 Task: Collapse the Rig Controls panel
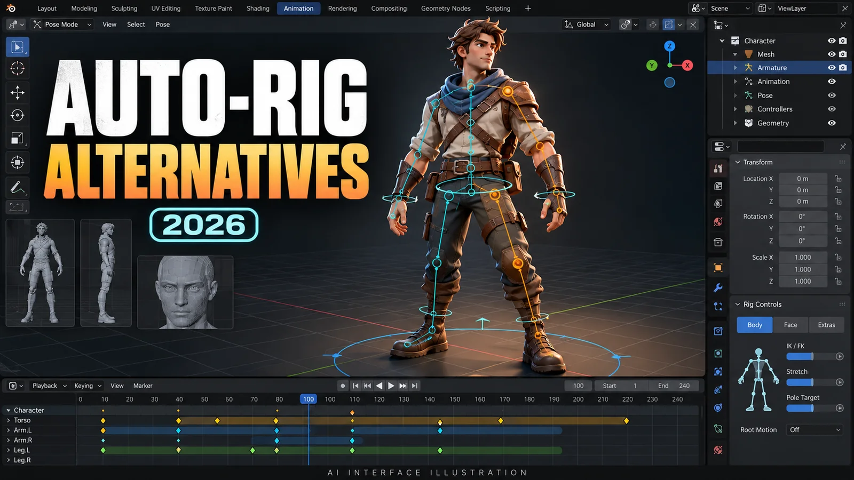click(738, 305)
